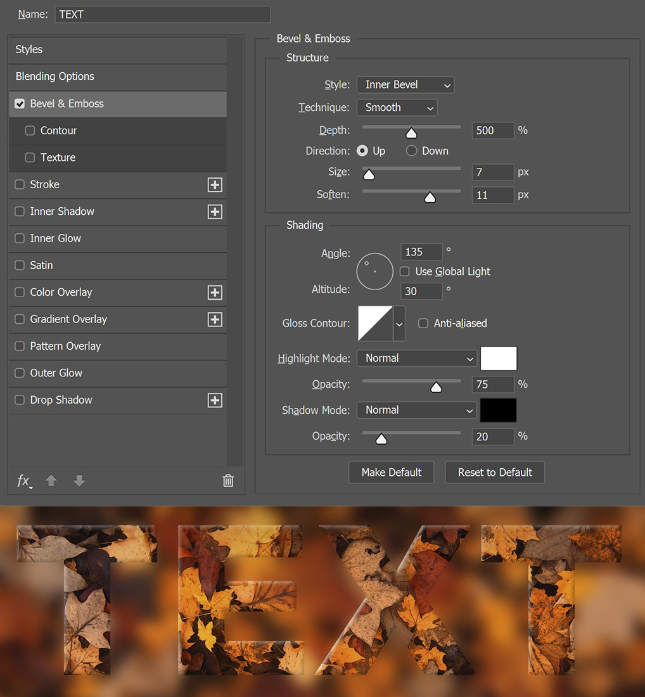Viewport: 645px width, 697px height.
Task: Open the Technique dropdown showing Smooth
Action: (397, 107)
